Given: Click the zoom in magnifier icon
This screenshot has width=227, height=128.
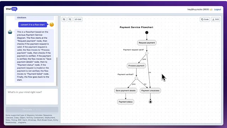Looking at the screenshot, I should [64, 19].
